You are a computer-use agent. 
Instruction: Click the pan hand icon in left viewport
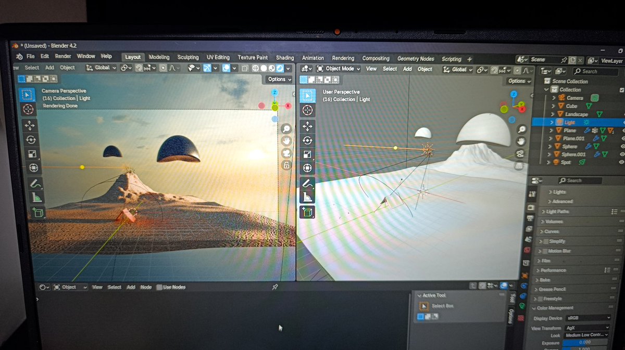coord(286,141)
